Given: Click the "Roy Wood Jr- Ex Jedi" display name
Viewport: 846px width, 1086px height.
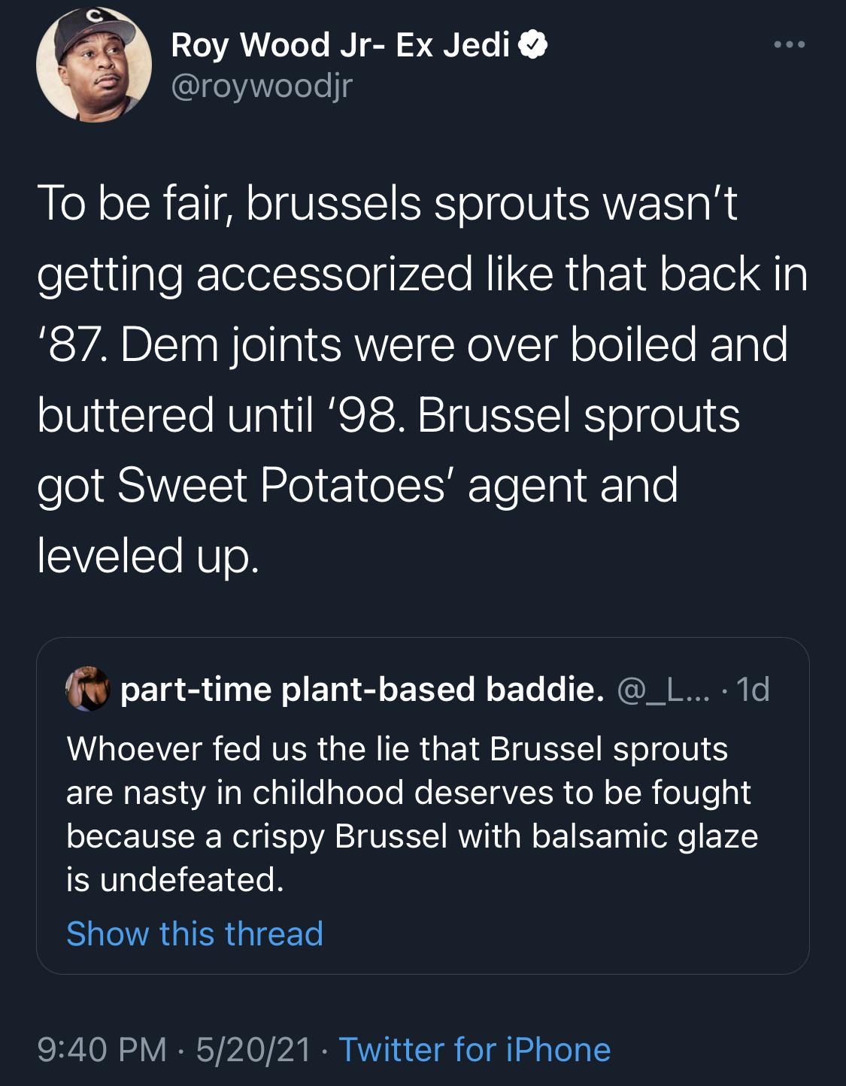Looking at the screenshot, I should 340,46.
